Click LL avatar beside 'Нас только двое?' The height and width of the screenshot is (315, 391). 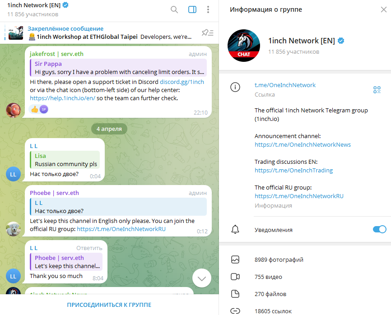pyautogui.click(x=13, y=174)
